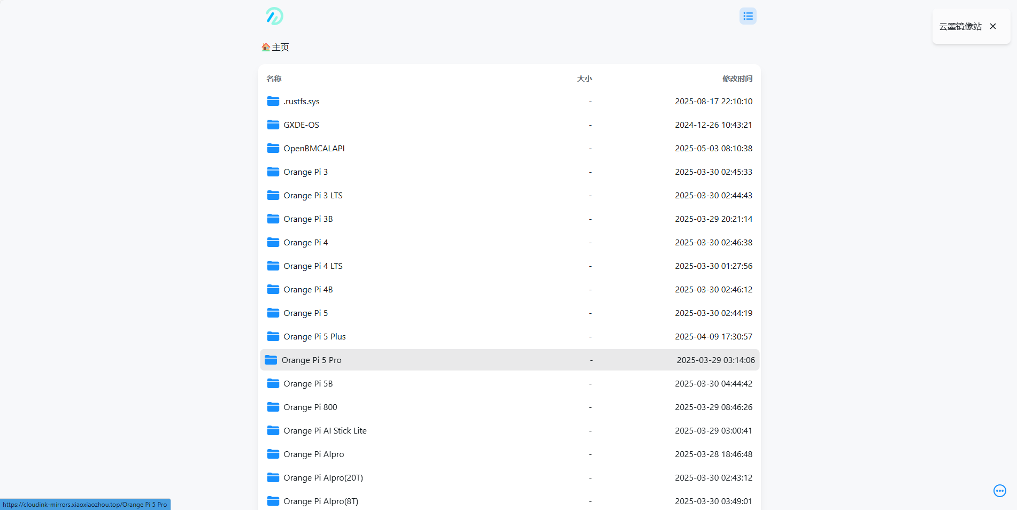
Task: Open the round more-options button
Action: coord(999,491)
